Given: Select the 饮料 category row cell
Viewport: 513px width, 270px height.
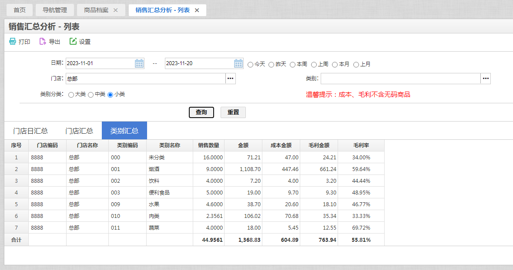Looking at the screenshot, I should pyautogui.click(x=169, y=181).
